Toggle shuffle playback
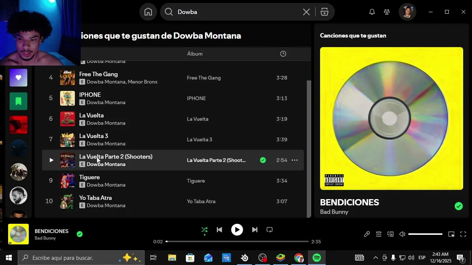This screenshot has height=265, width=472. click(x=205, y=230)
